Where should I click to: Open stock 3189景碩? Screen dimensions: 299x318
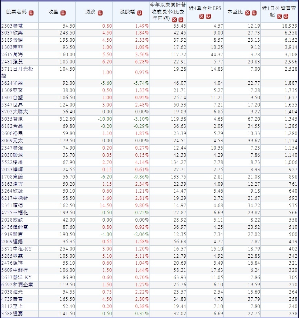click(12, 40)
